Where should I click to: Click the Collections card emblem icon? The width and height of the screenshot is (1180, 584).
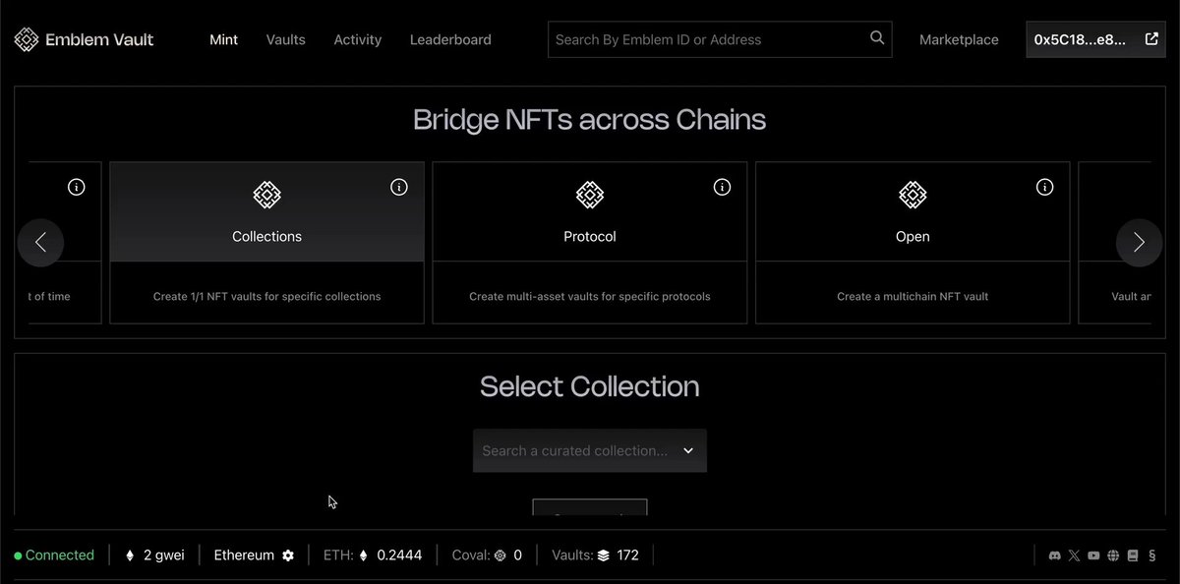[266, 195]
